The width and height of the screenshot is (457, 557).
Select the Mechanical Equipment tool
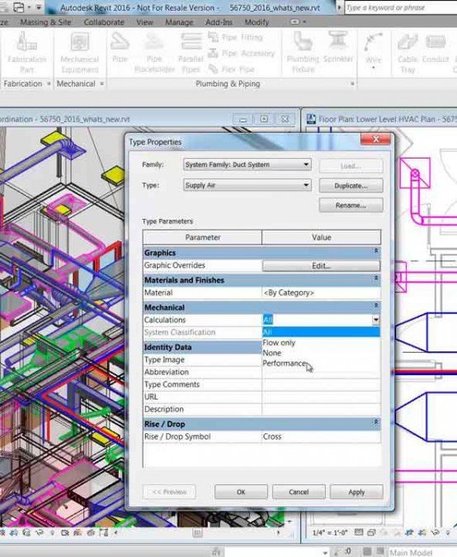[x=79, y=52]
